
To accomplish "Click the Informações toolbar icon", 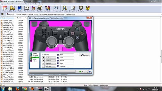I will click(x=56, y=9).
